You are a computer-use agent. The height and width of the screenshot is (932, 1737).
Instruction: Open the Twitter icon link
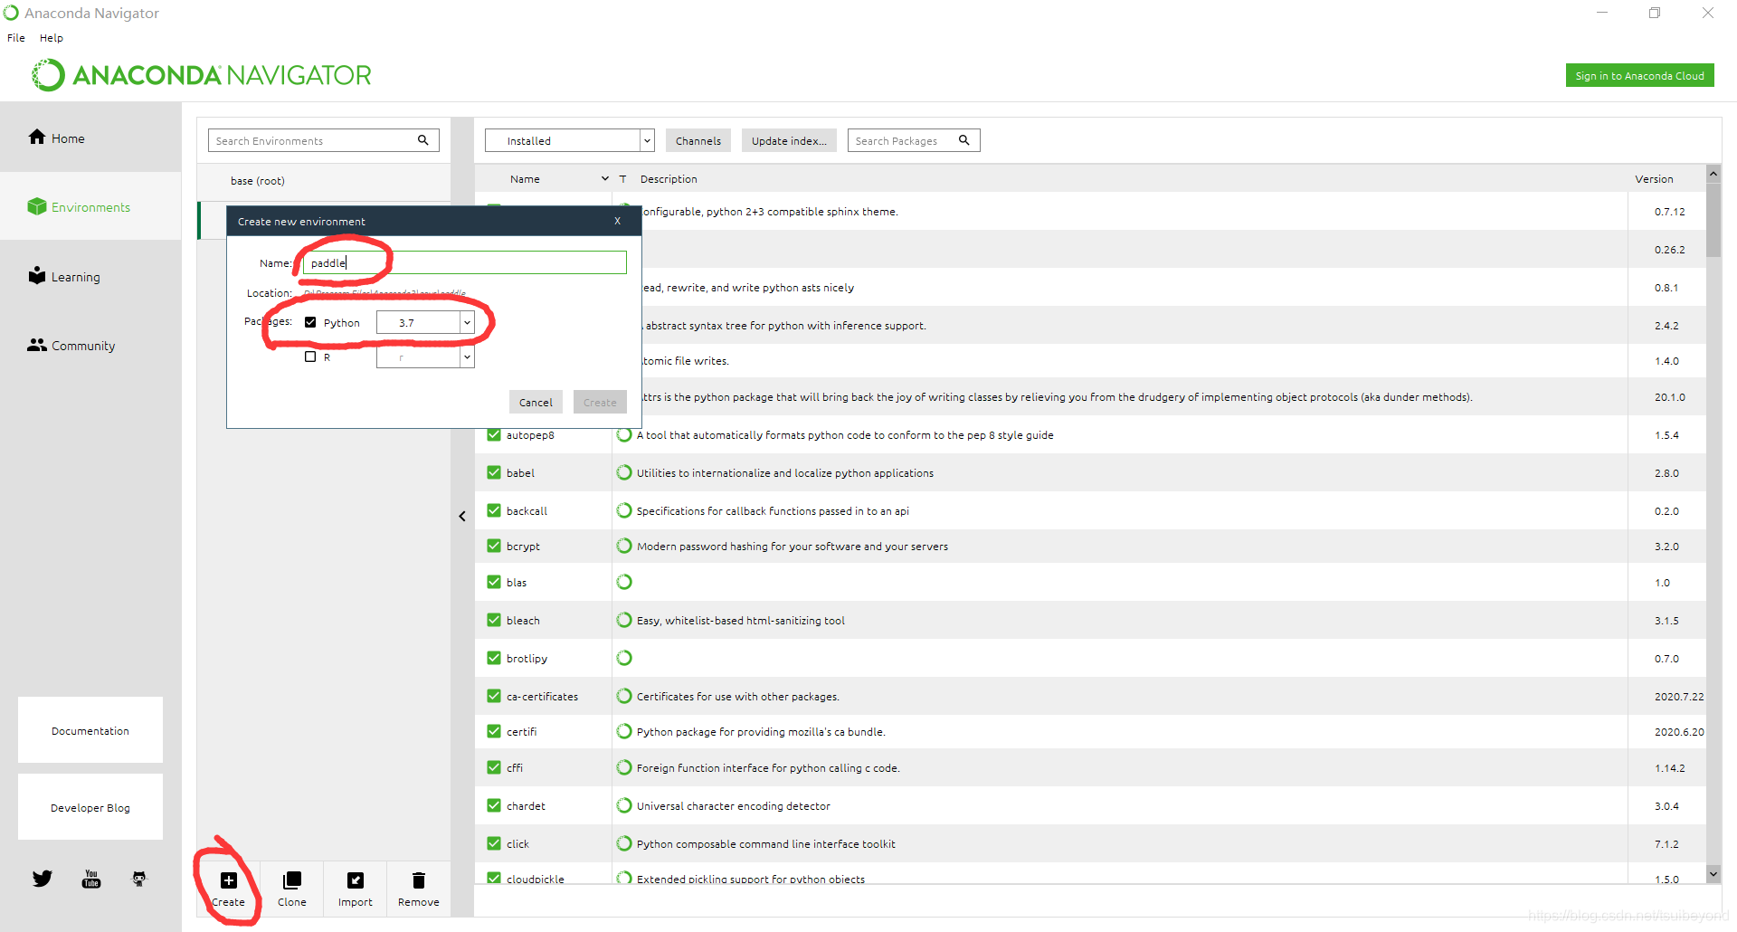click(43, 879)
